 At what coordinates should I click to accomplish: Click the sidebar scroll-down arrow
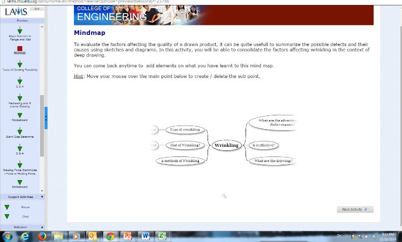coord(42,191)
